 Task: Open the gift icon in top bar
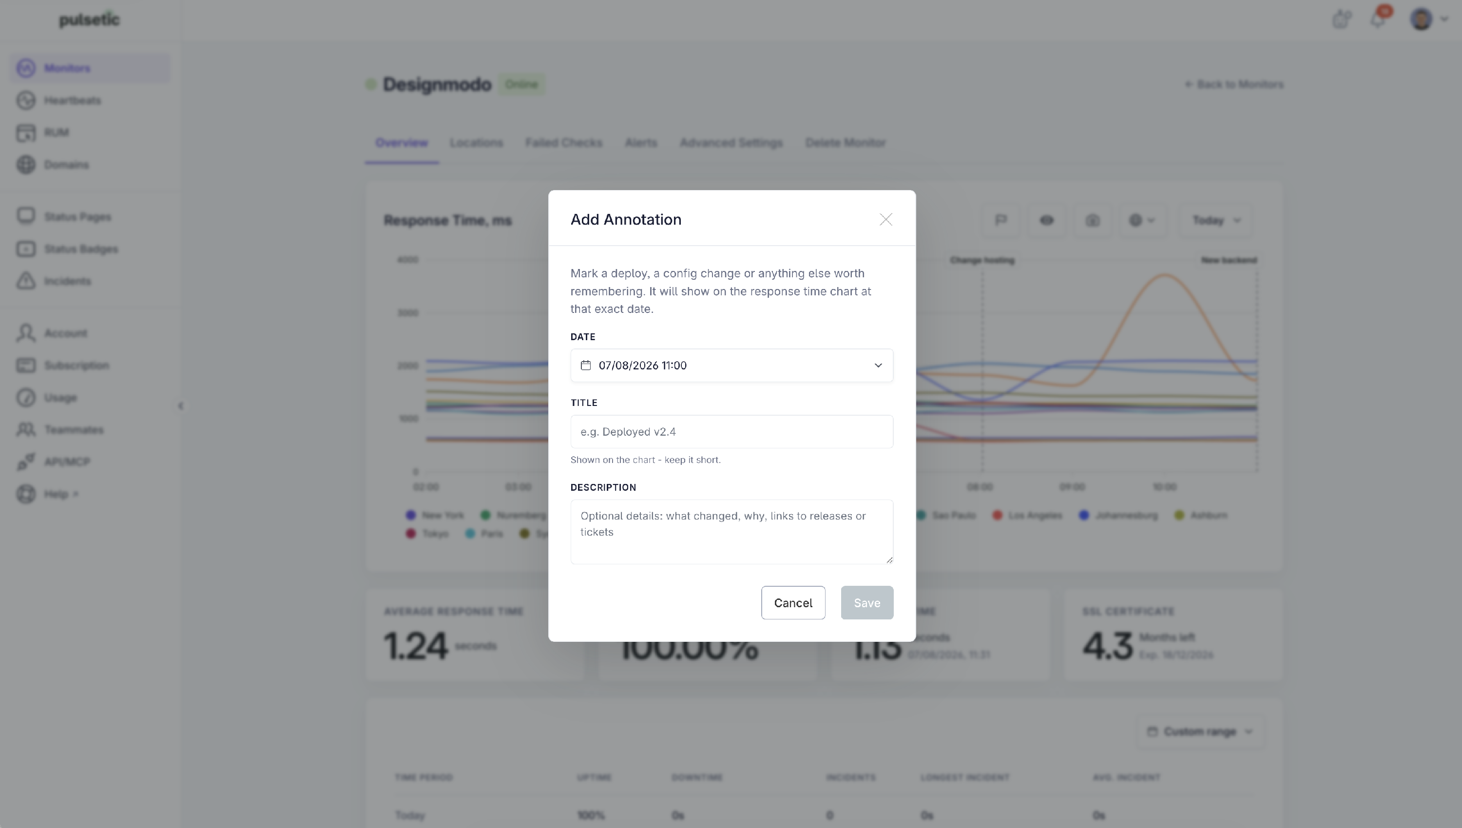click(x=1342, y=19)
